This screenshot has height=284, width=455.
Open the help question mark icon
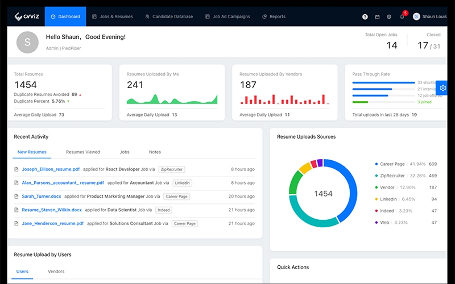pyautogui.click(x=365, y=17)
